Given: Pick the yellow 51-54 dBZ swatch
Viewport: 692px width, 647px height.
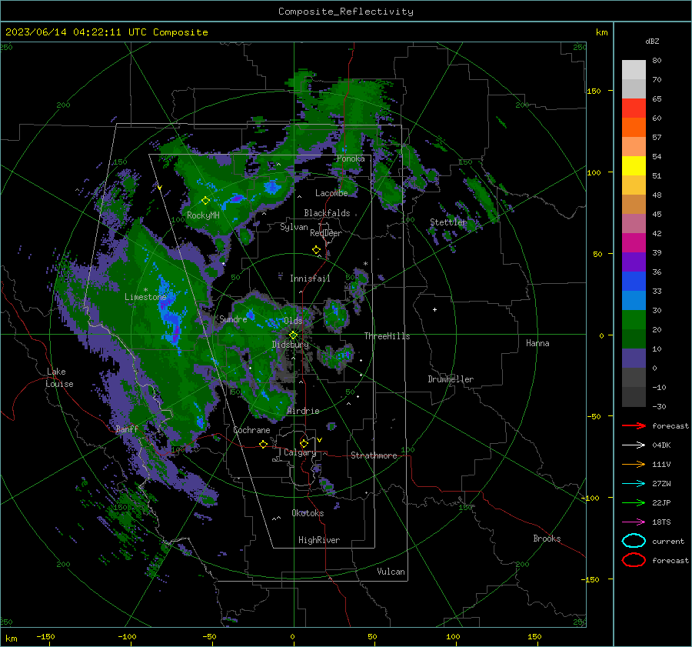Looking at the screenshot, I should coord(634,166).
